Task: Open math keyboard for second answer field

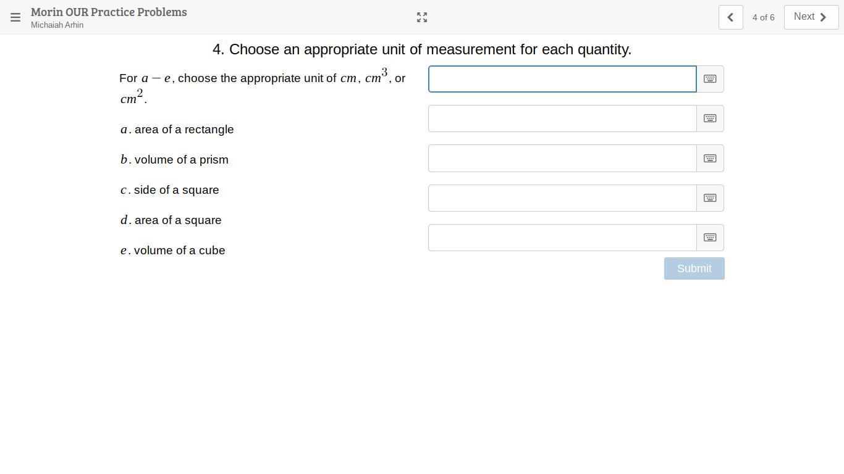Action: click(x=710, y=118)
